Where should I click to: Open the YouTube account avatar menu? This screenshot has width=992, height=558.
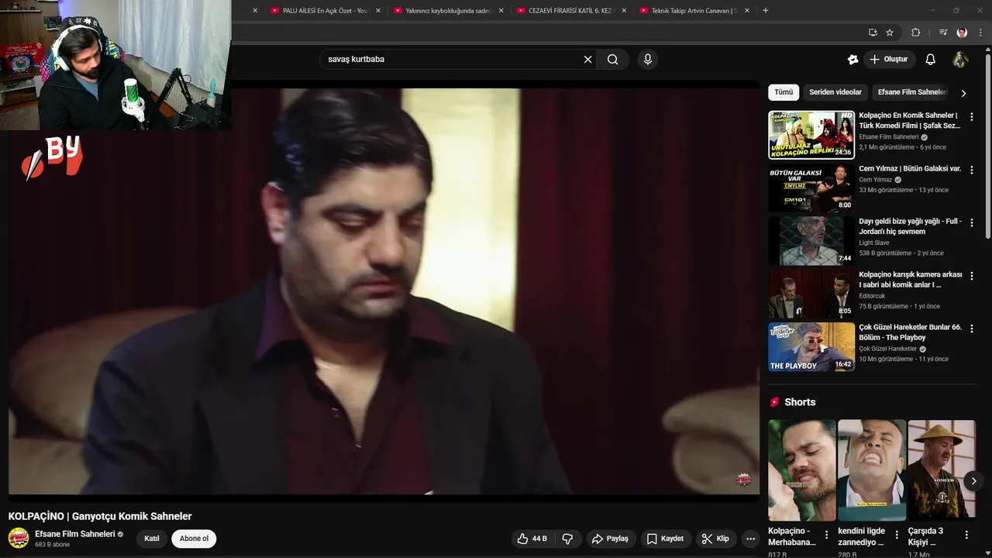(960, 60)
